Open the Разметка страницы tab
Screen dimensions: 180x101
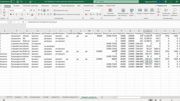tap(30, 6)
